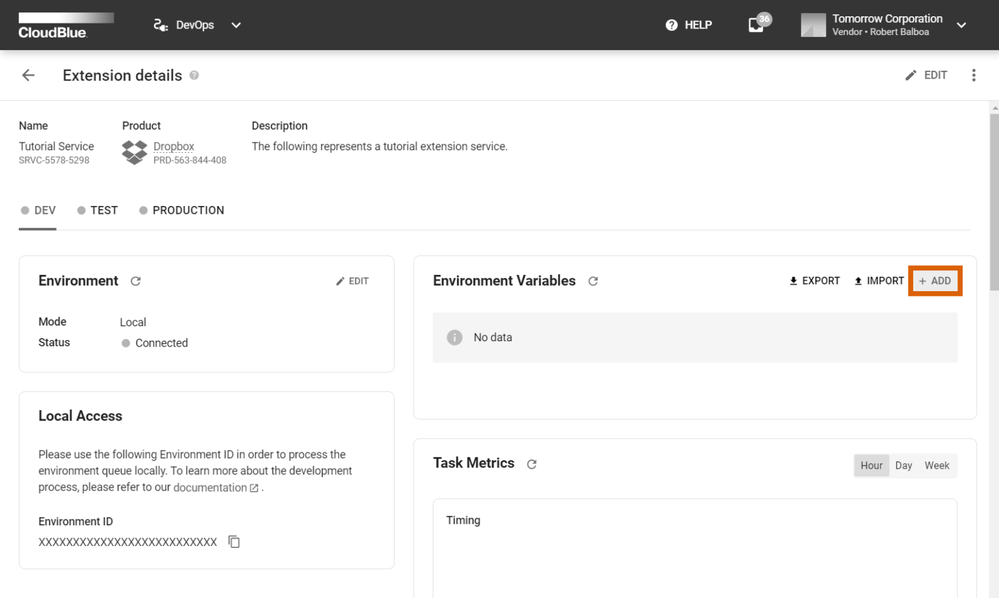The image size is (999, 598).
Task: Go back using the left arrow
Action: pyautogui.click(x=29, y=75)
